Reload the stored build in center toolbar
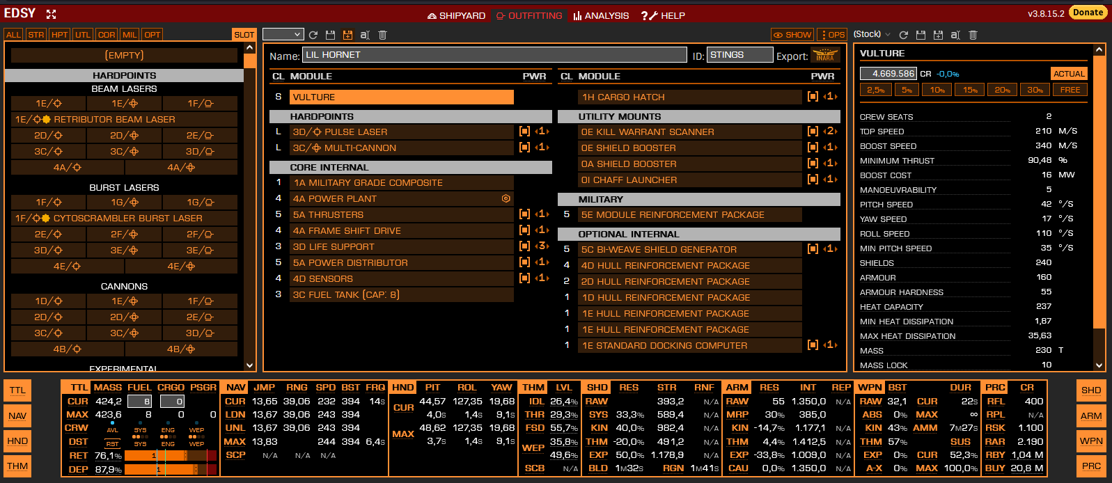The height and width of the screenshot is (483, 1112). tap(313, 35)
